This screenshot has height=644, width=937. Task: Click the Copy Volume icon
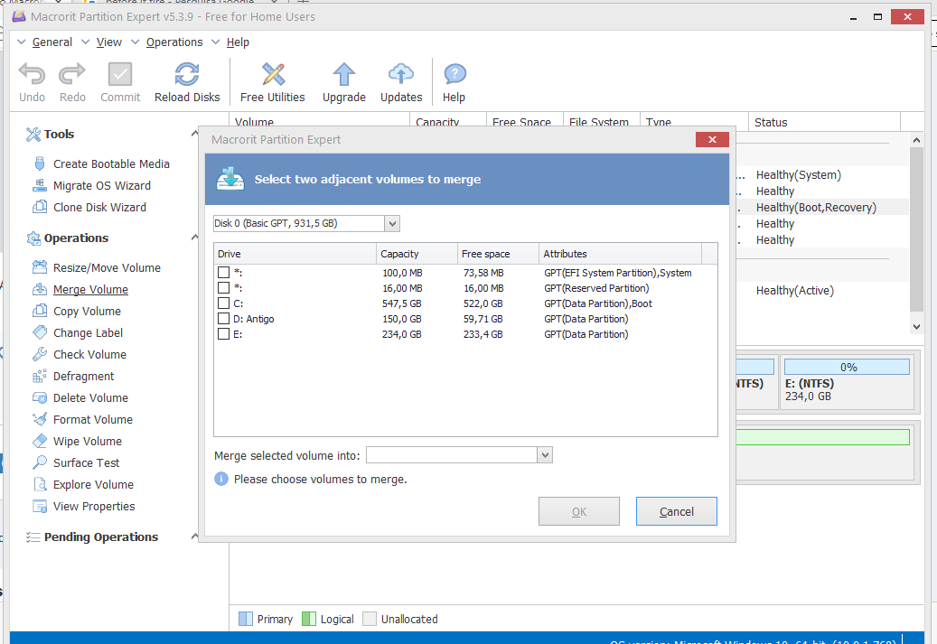[40, 311]
